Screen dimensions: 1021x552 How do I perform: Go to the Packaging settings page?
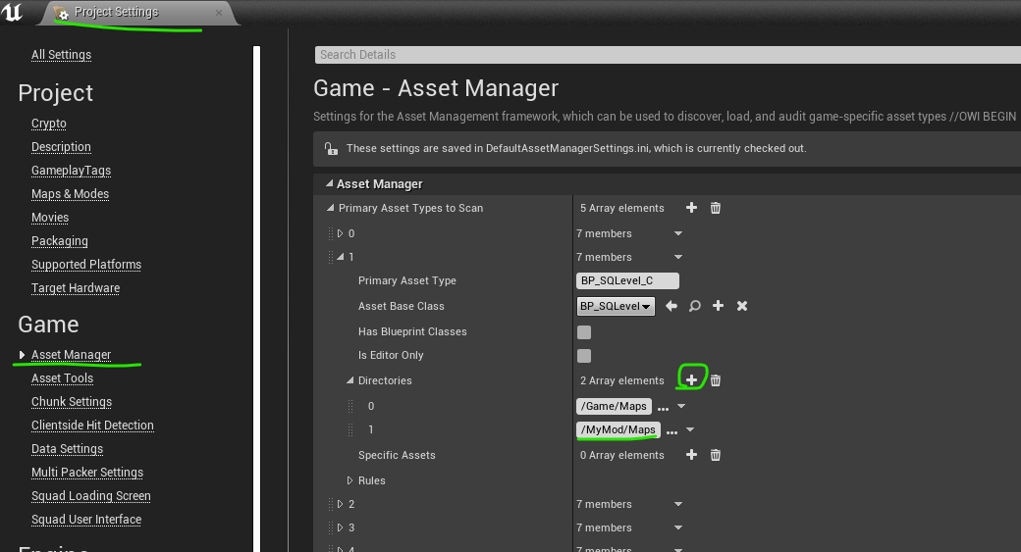pyautogui.click(x=59, y=241)
